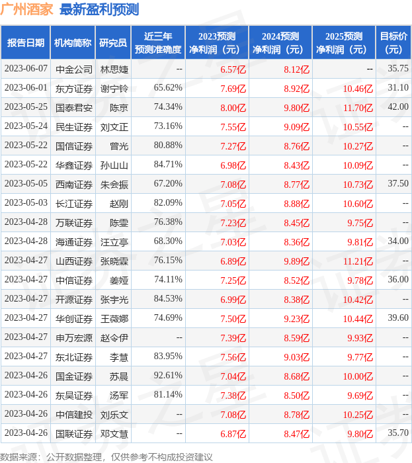Click the 11.70亿 forecast for 2025
Screen dimensions: 412x463
pyautogui.click(x=358, y=107)
